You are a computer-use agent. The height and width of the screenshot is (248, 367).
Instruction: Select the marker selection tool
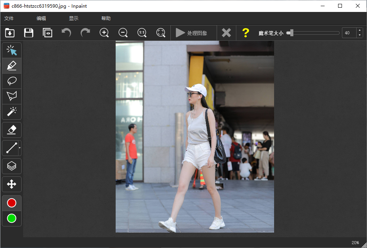pos(12,65)
